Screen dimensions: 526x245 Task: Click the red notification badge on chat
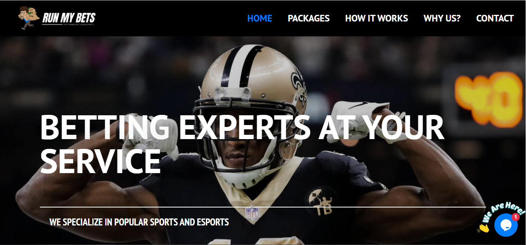tap(515, 217)
